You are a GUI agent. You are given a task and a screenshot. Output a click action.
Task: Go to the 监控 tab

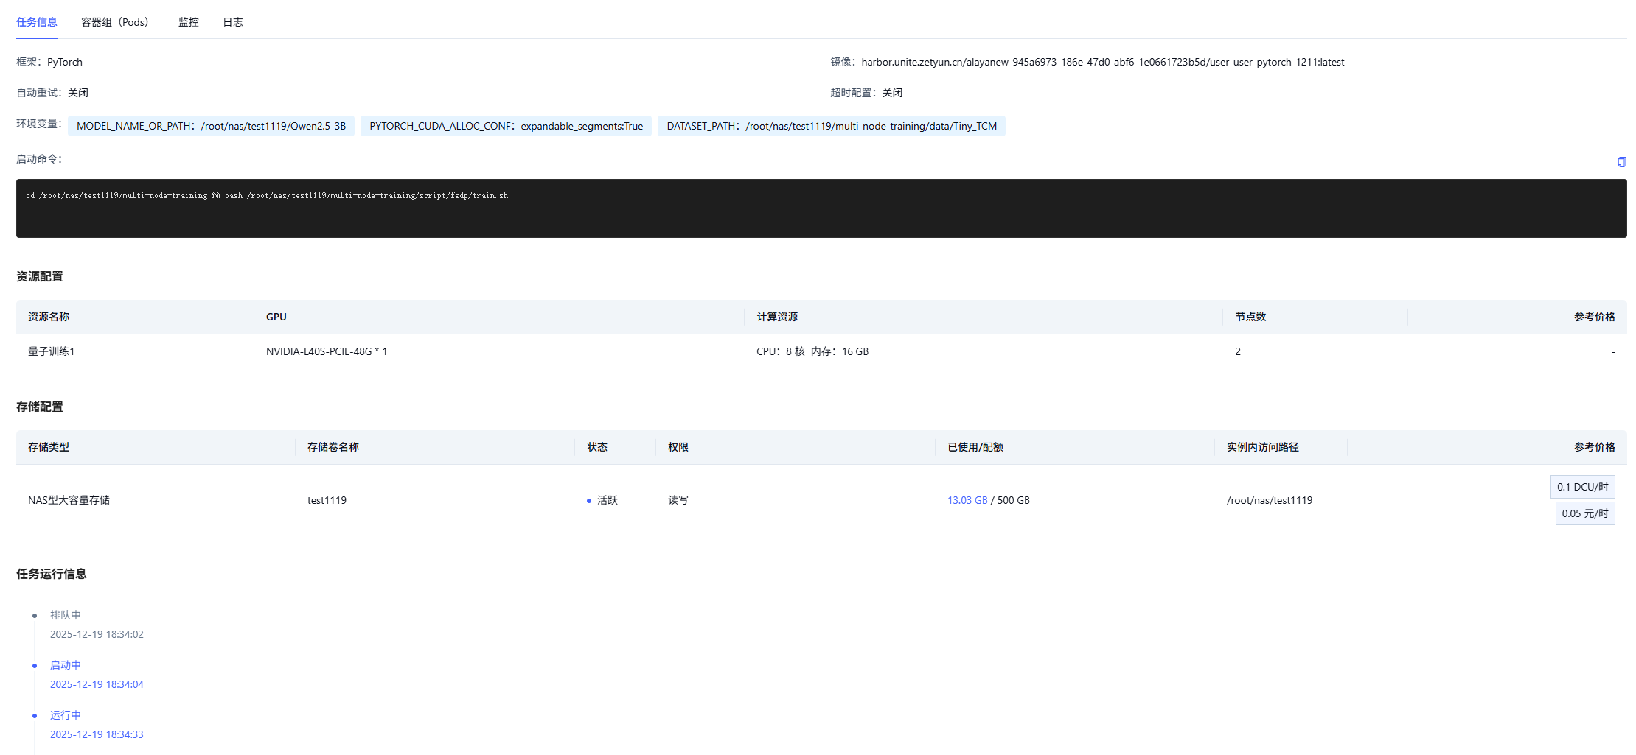point(189,22)
